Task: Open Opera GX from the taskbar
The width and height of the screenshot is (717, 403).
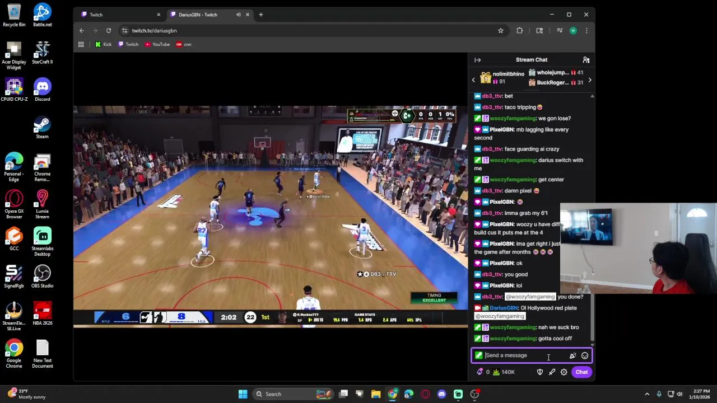Action: [x=425, y=394]
